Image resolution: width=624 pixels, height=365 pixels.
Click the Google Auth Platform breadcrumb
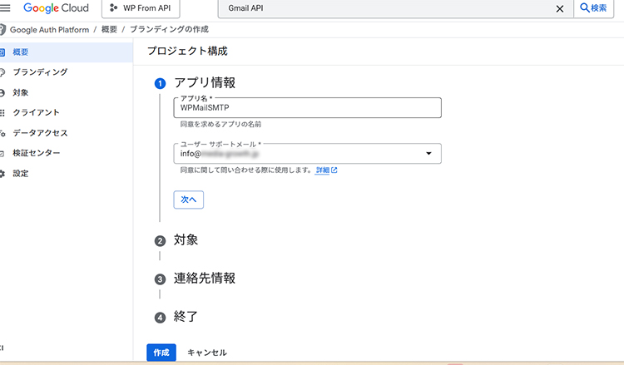click(x=52, y=29)
